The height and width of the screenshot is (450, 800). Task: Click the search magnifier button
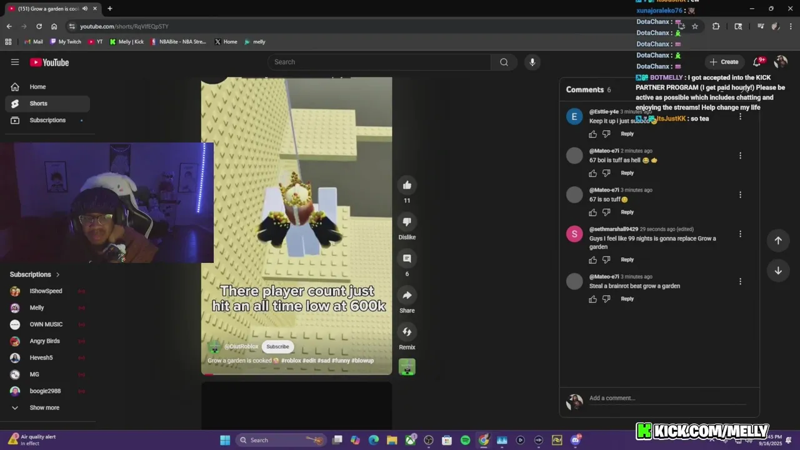coord(504,62)
